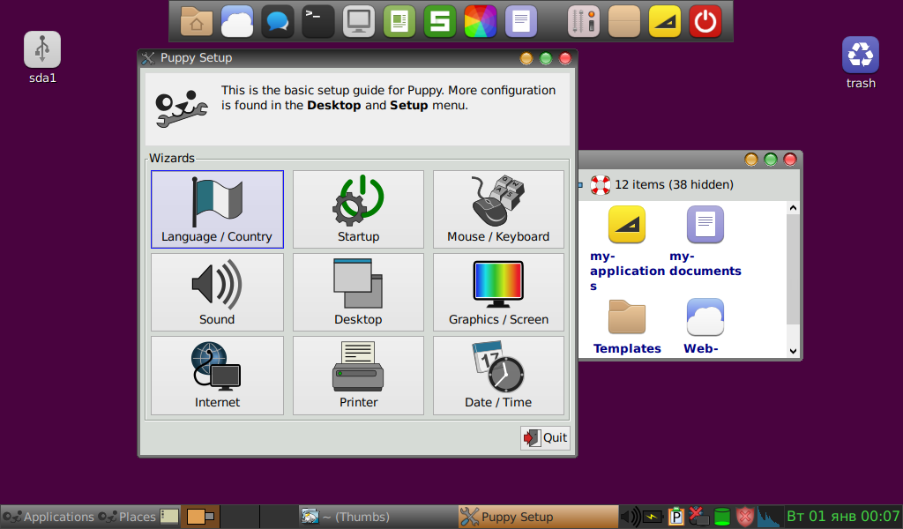This screenshot has width=903, height=529.
Task: Open the Desktop wizard
Action: (358, 293)
